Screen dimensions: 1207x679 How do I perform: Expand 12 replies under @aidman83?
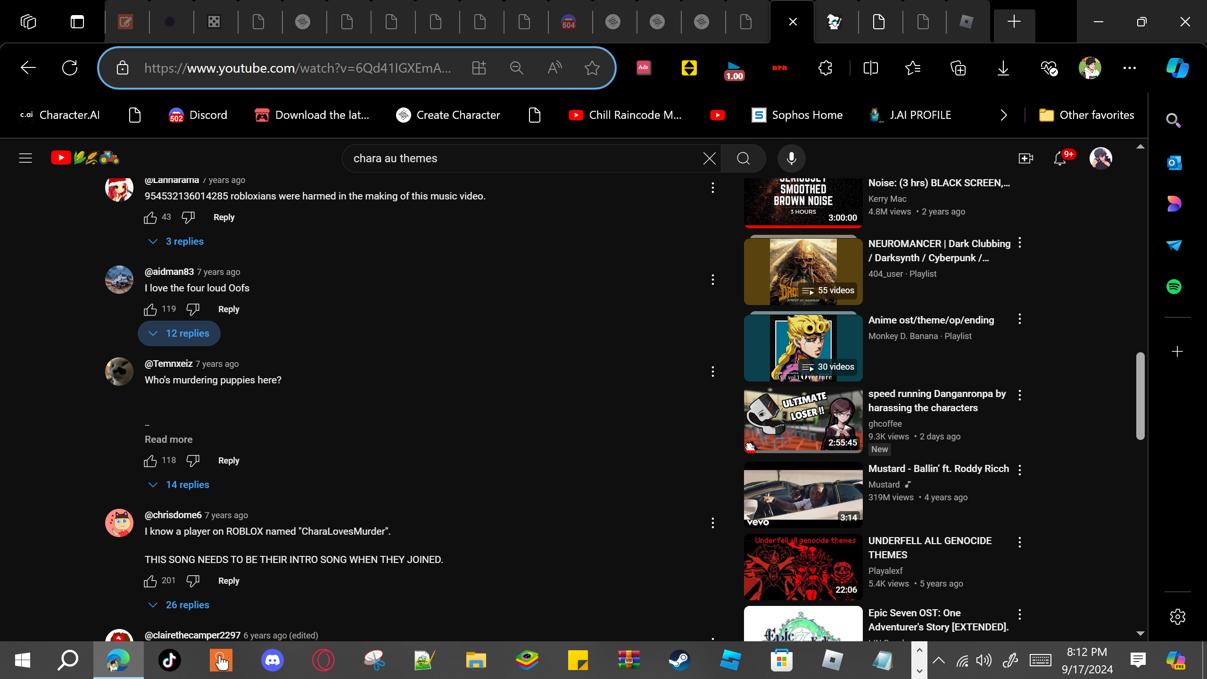click(x=179, y=333)
